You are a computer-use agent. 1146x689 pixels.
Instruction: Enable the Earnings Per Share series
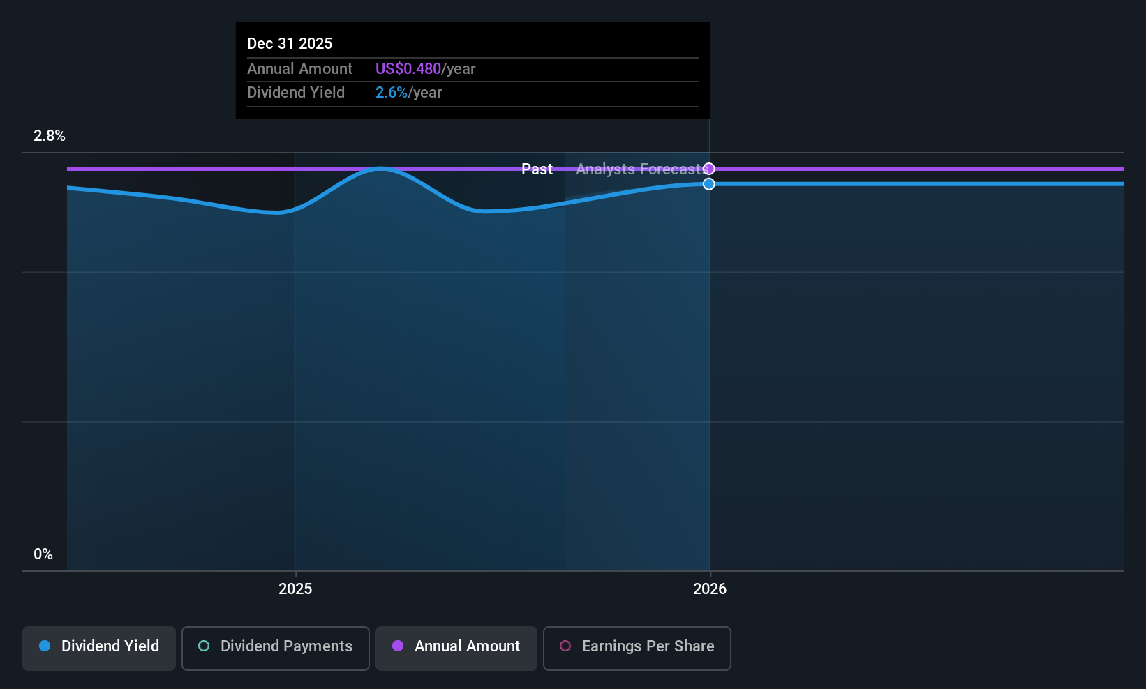pos(637,649)
